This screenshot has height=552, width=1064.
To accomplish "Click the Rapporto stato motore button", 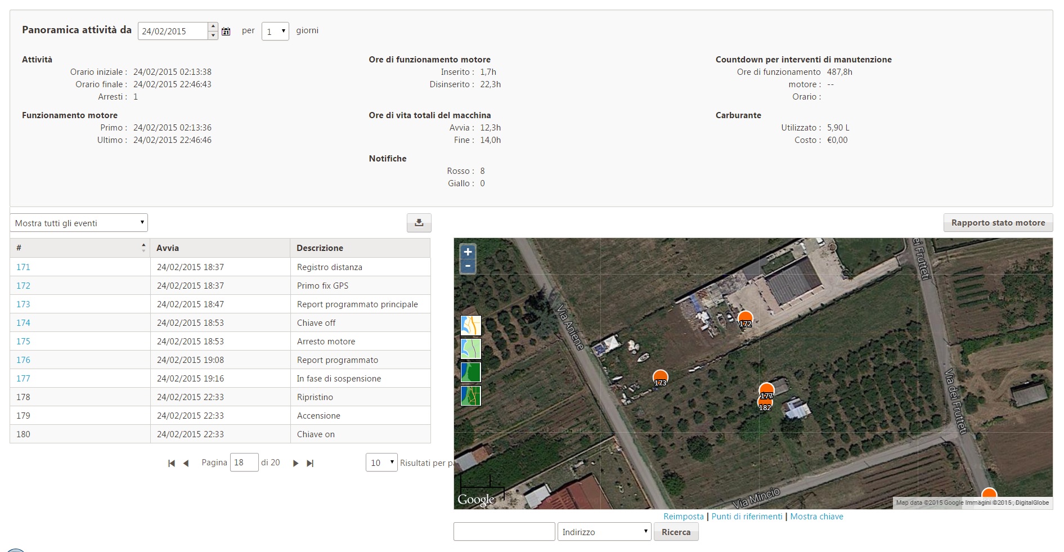I will coord(998,223).
